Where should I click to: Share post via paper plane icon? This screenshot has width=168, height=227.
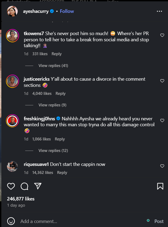point(38,186)
